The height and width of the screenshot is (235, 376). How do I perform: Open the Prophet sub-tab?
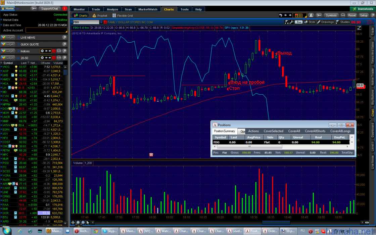100,15
